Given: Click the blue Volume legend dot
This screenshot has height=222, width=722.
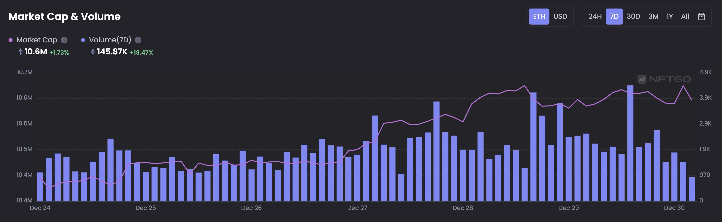Looking at the screenshot, I should tap(83, 40).
